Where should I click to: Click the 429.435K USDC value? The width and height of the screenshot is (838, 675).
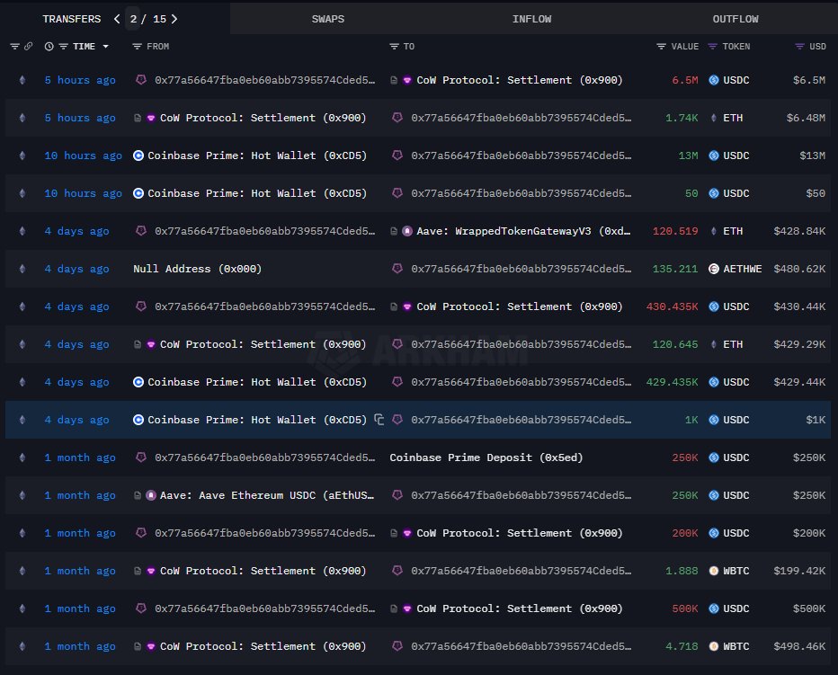[x=672, y=382]
